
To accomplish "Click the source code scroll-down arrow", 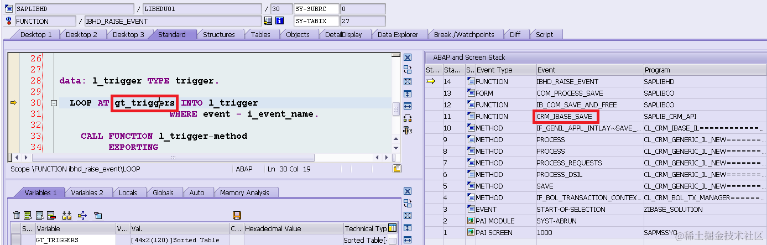I will click(395, 149).
